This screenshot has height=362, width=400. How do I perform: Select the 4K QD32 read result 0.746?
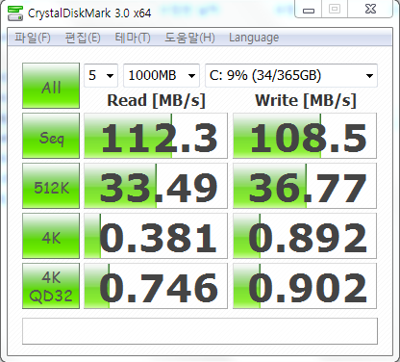(x=156, y=286)
